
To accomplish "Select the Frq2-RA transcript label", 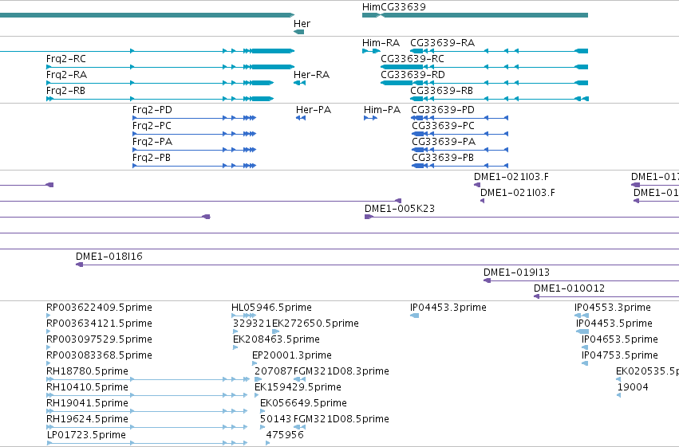I will [x=67, y=75].
